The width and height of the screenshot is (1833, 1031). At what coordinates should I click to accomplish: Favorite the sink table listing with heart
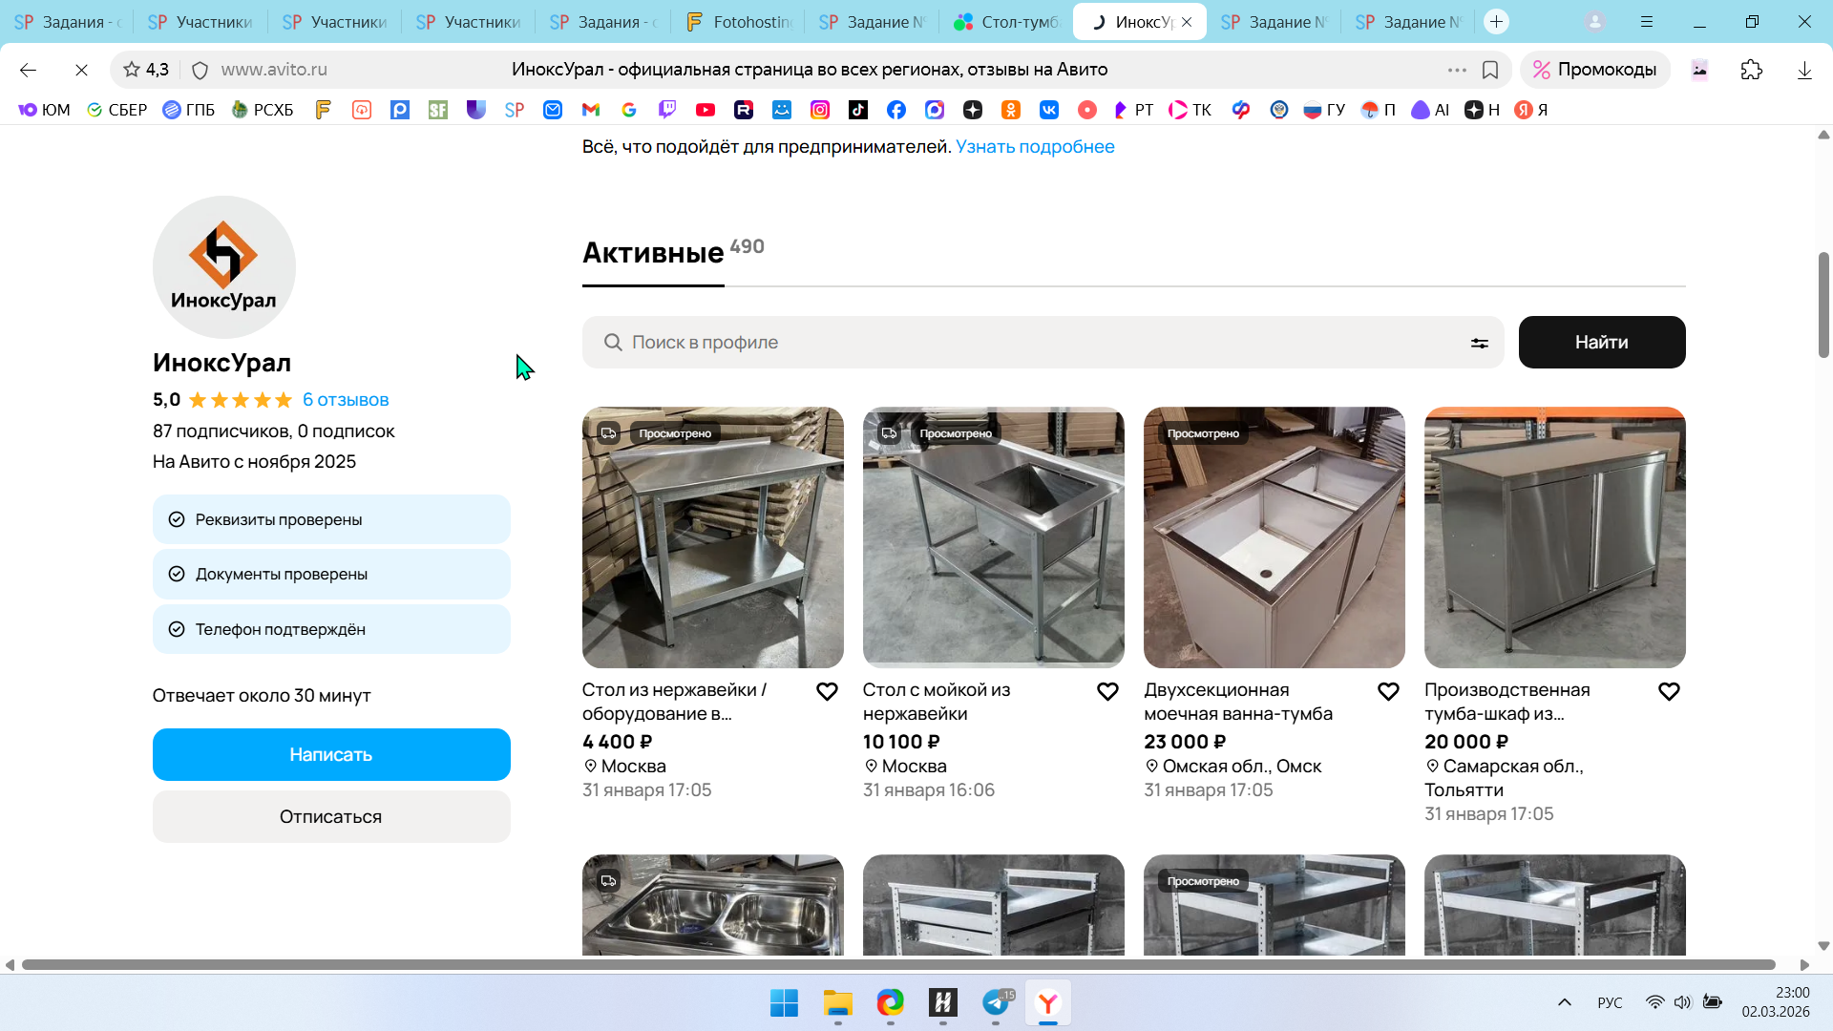(x=1107, y=691)
